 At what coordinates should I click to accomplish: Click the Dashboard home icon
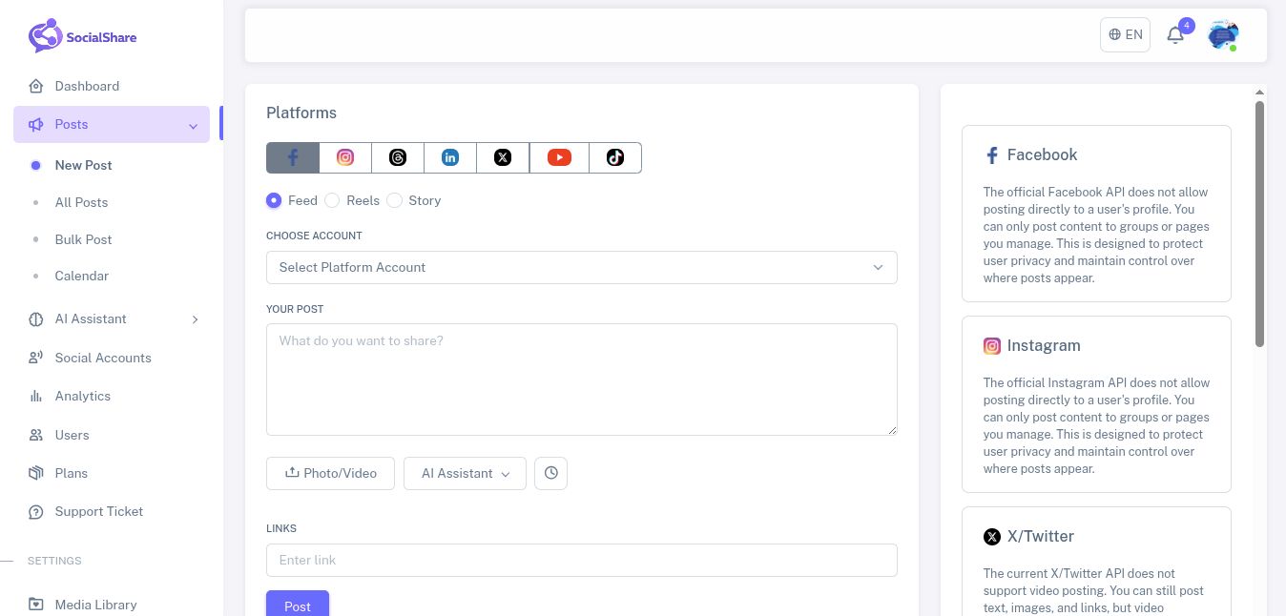[36, 86]
